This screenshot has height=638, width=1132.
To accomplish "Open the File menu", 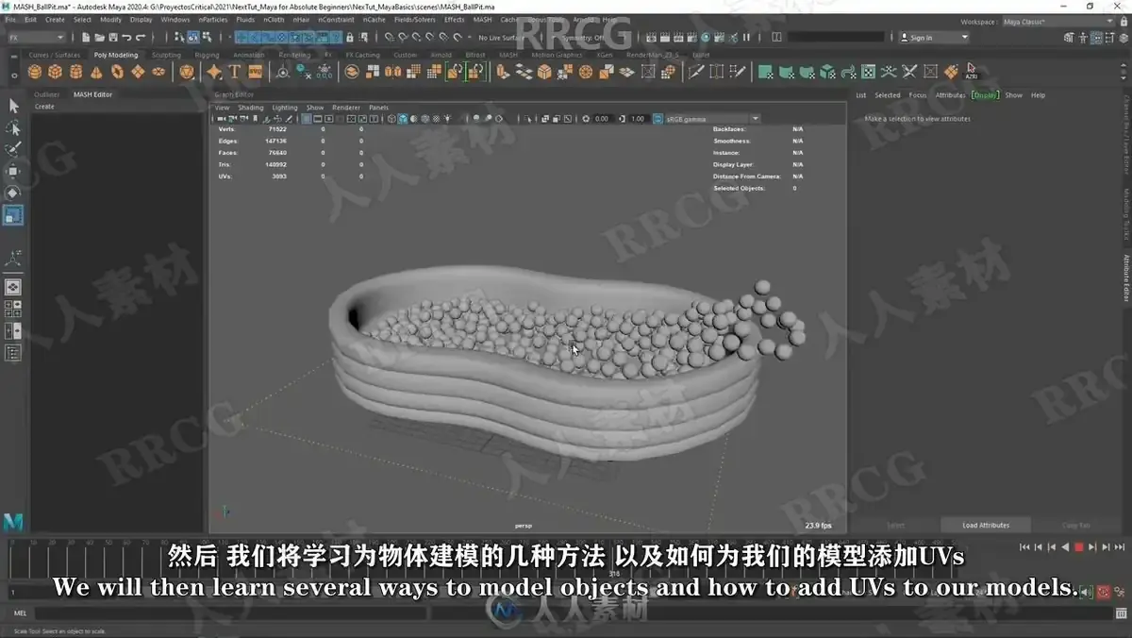I will [x=10, y=19].
